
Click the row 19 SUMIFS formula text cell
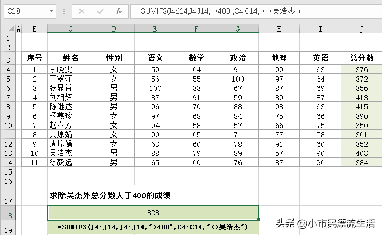(153, 227)
